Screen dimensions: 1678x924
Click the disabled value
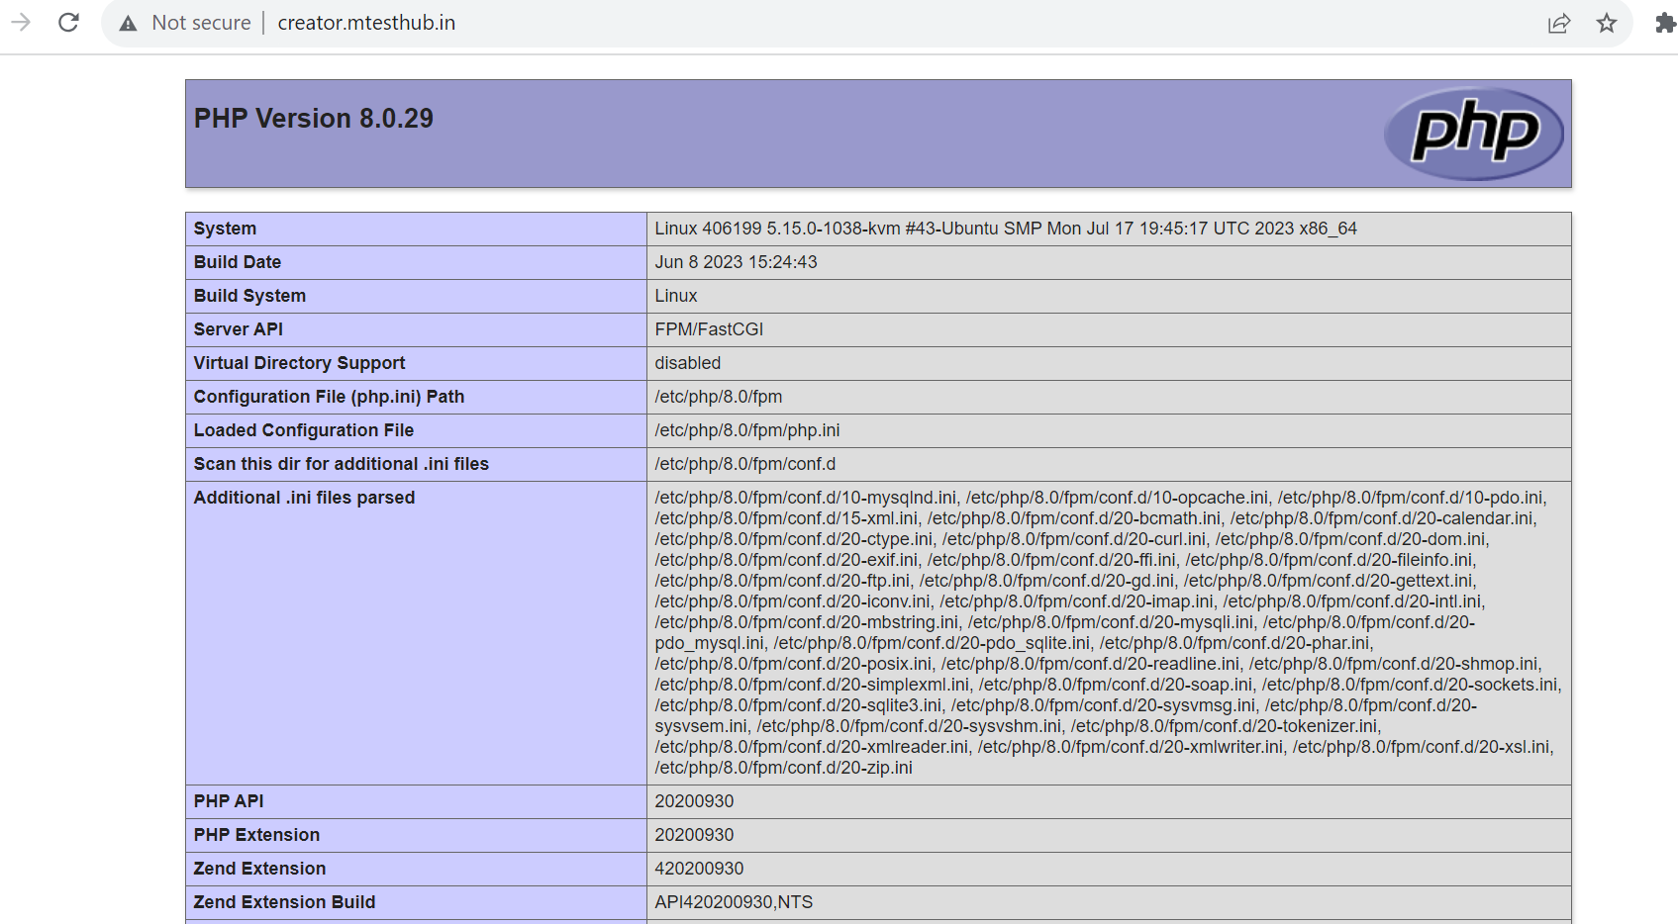coord(688,363)
